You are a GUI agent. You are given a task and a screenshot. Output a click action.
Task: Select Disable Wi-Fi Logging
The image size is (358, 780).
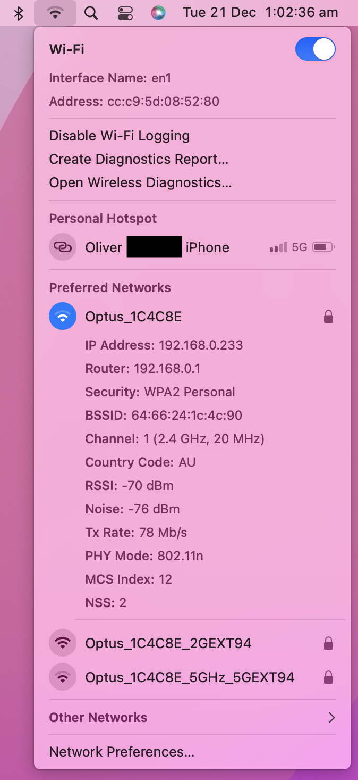point(120,136)
